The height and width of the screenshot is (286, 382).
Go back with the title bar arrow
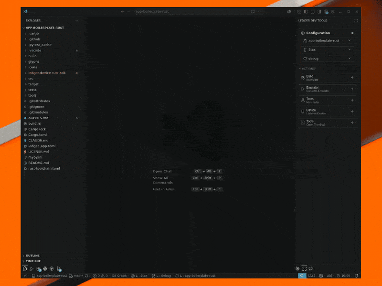point(122,11)
